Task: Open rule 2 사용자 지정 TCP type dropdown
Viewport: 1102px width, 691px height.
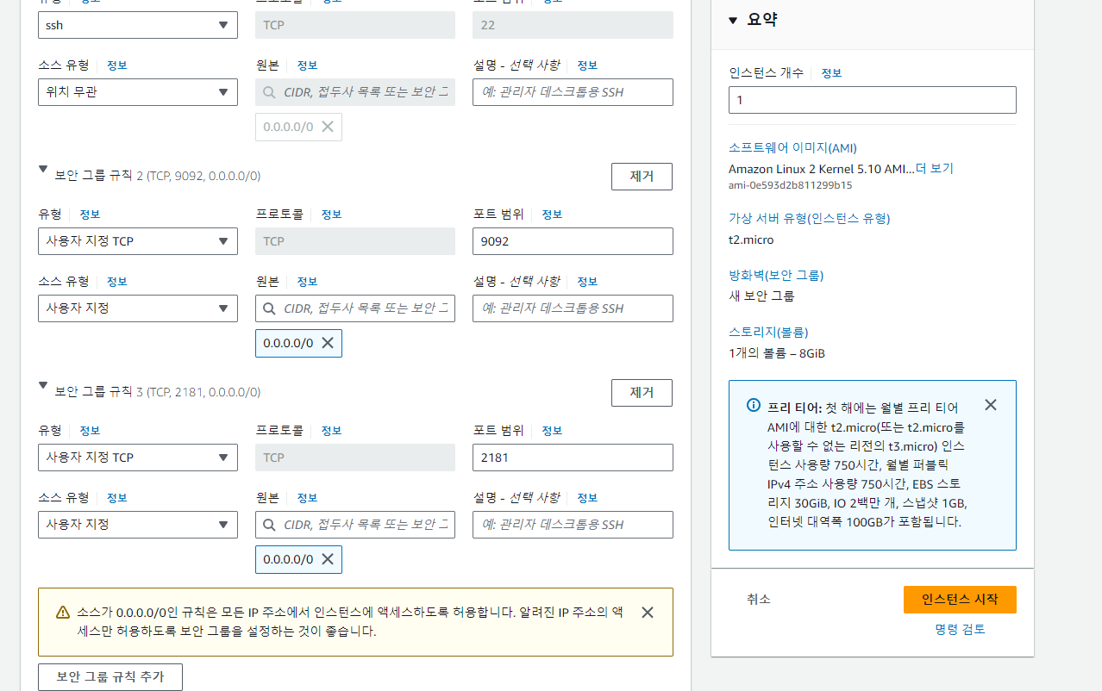Action: (138, 241)
